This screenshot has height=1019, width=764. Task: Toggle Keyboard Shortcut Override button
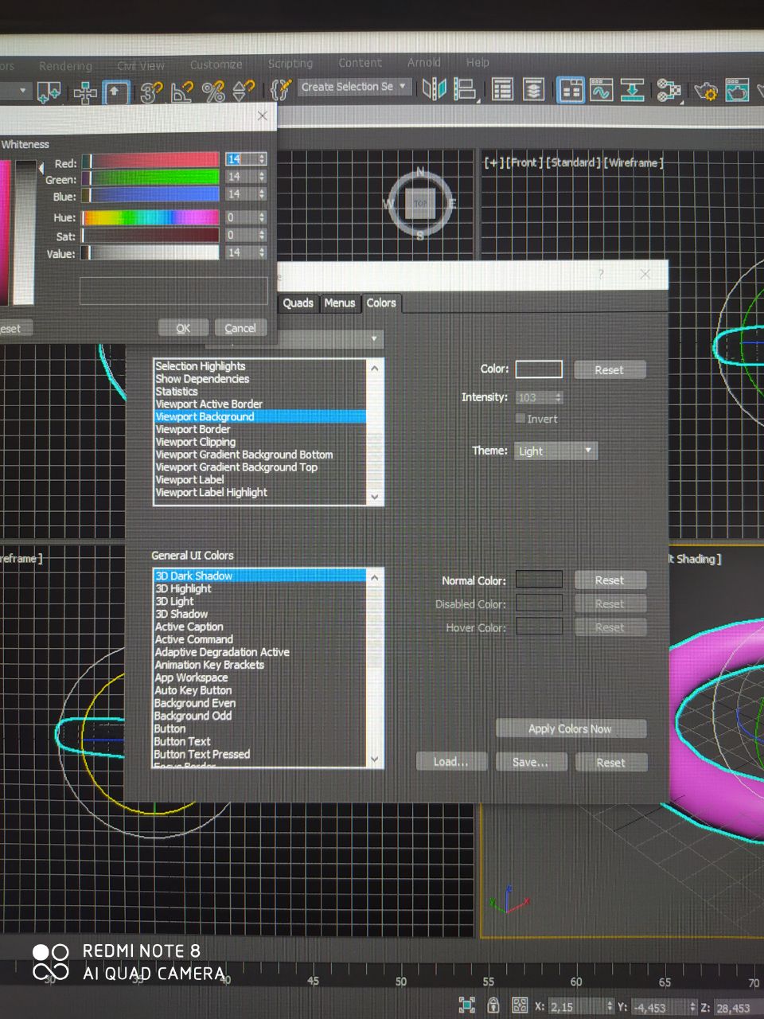point(115,92)
